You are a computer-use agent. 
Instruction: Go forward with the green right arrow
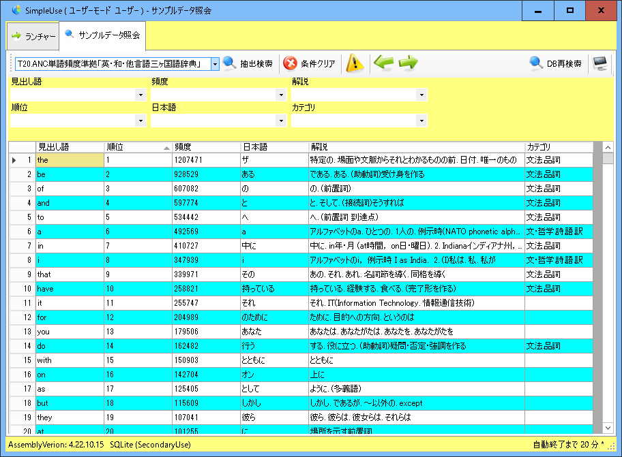[408, 63]
